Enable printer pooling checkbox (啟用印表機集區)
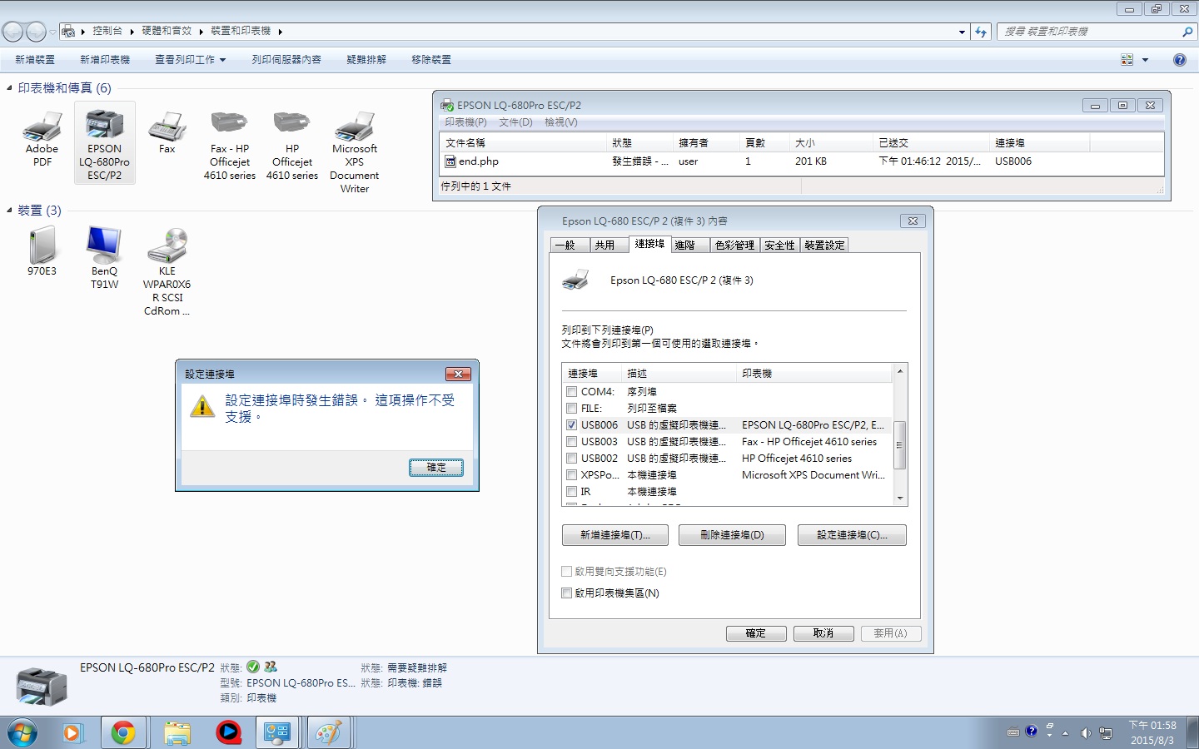1199x749 pixels. click(x=567, y=593)
